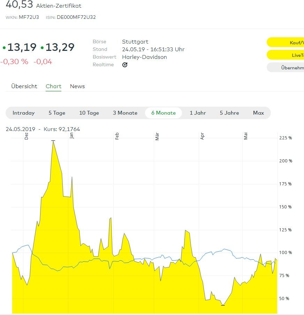
Task: Open the yellow LiveTr button
Action: (286, 55)
